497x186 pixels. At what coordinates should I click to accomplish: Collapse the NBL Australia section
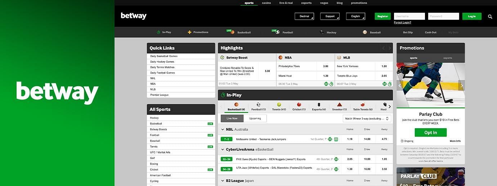(223, 130)
